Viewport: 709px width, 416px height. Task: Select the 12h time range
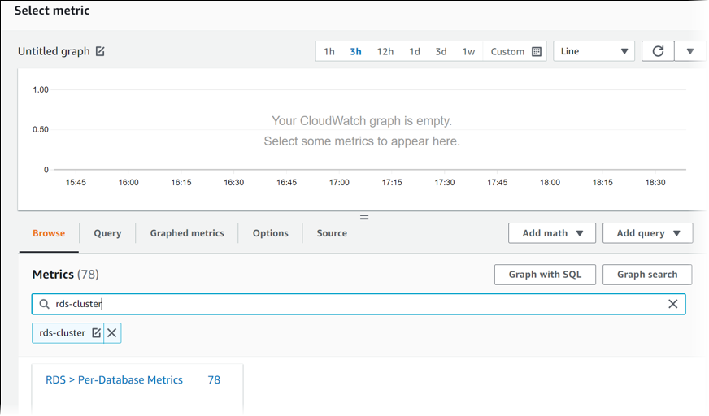[x=385, y=51]
